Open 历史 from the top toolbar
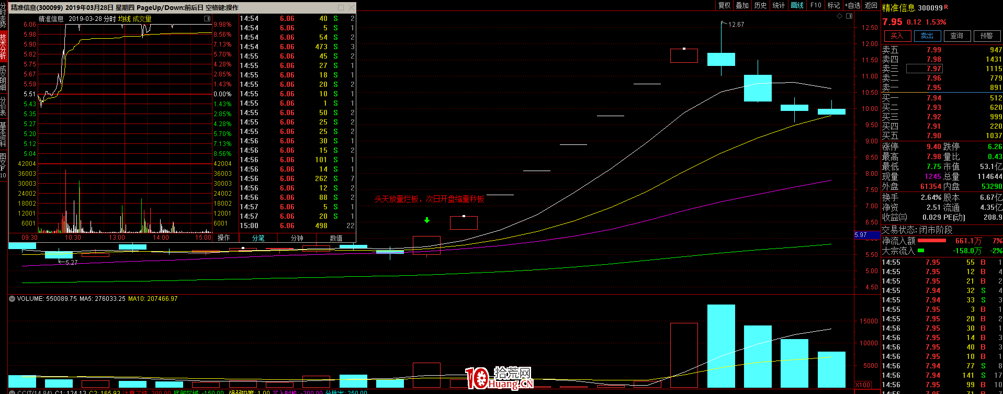This screenshot has width=1003, height=394. [761, 5]
